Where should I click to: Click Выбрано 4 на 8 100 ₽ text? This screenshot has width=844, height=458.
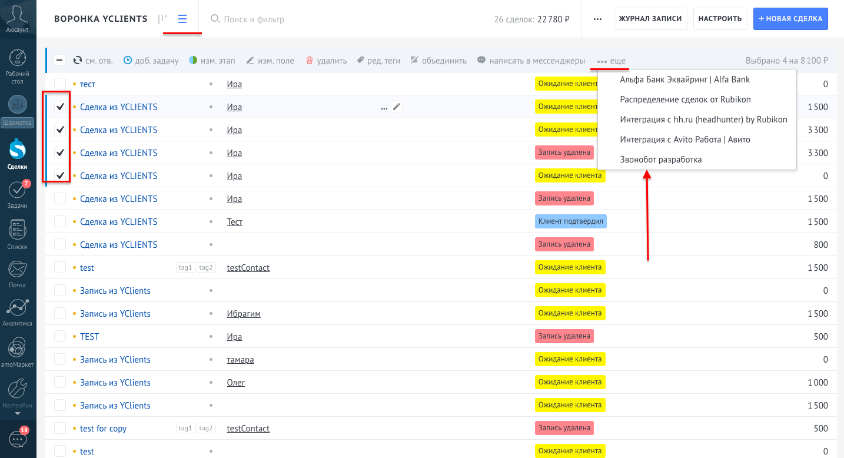(x=787, y=61)
